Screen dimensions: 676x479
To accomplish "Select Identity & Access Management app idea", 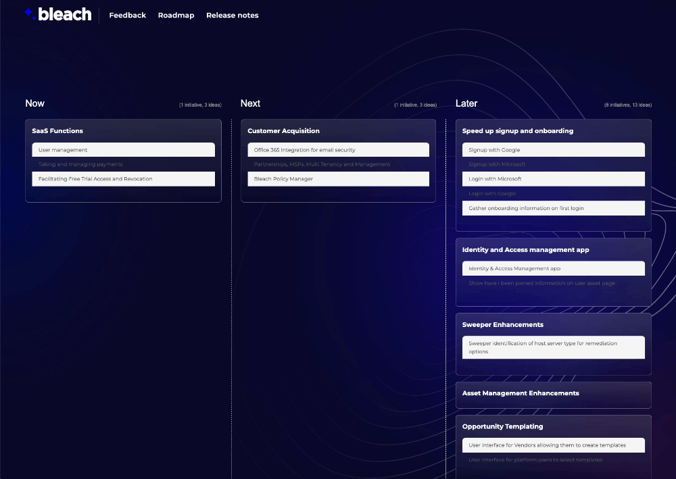I will click(554, 268).
